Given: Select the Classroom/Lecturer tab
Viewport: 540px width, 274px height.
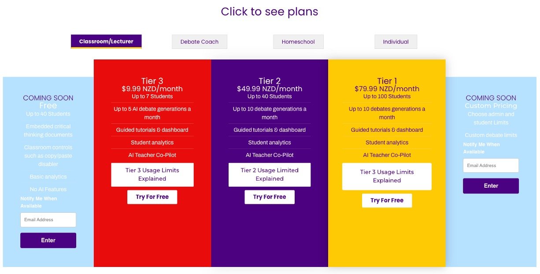Looking at the screenshot, I should point(106,41).
